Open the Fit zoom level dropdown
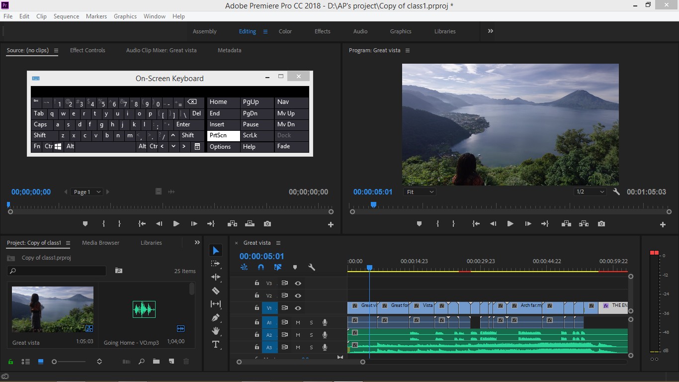679x382 pixels. (421, 192)
